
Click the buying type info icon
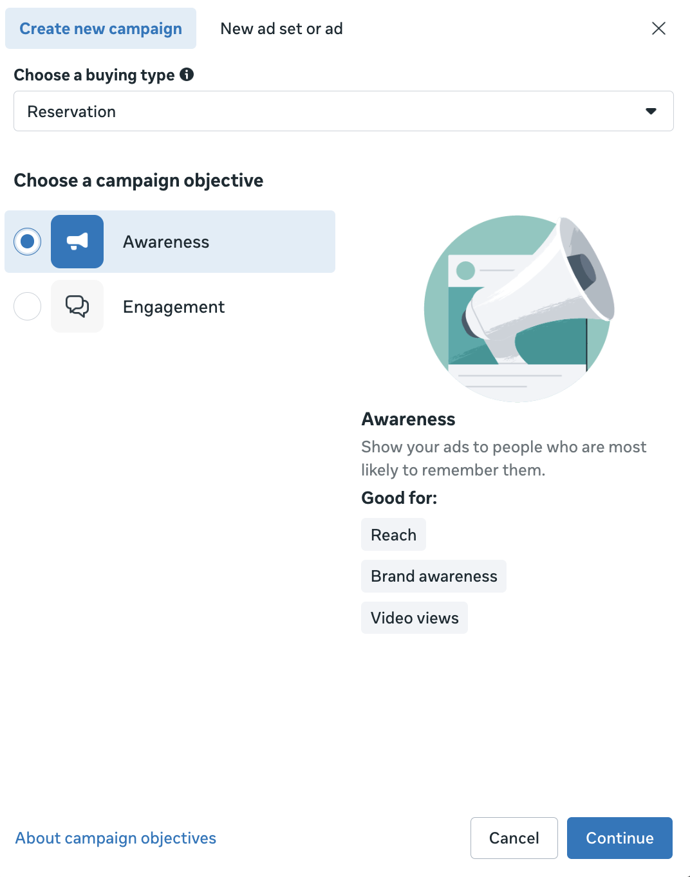coord(187,75)
